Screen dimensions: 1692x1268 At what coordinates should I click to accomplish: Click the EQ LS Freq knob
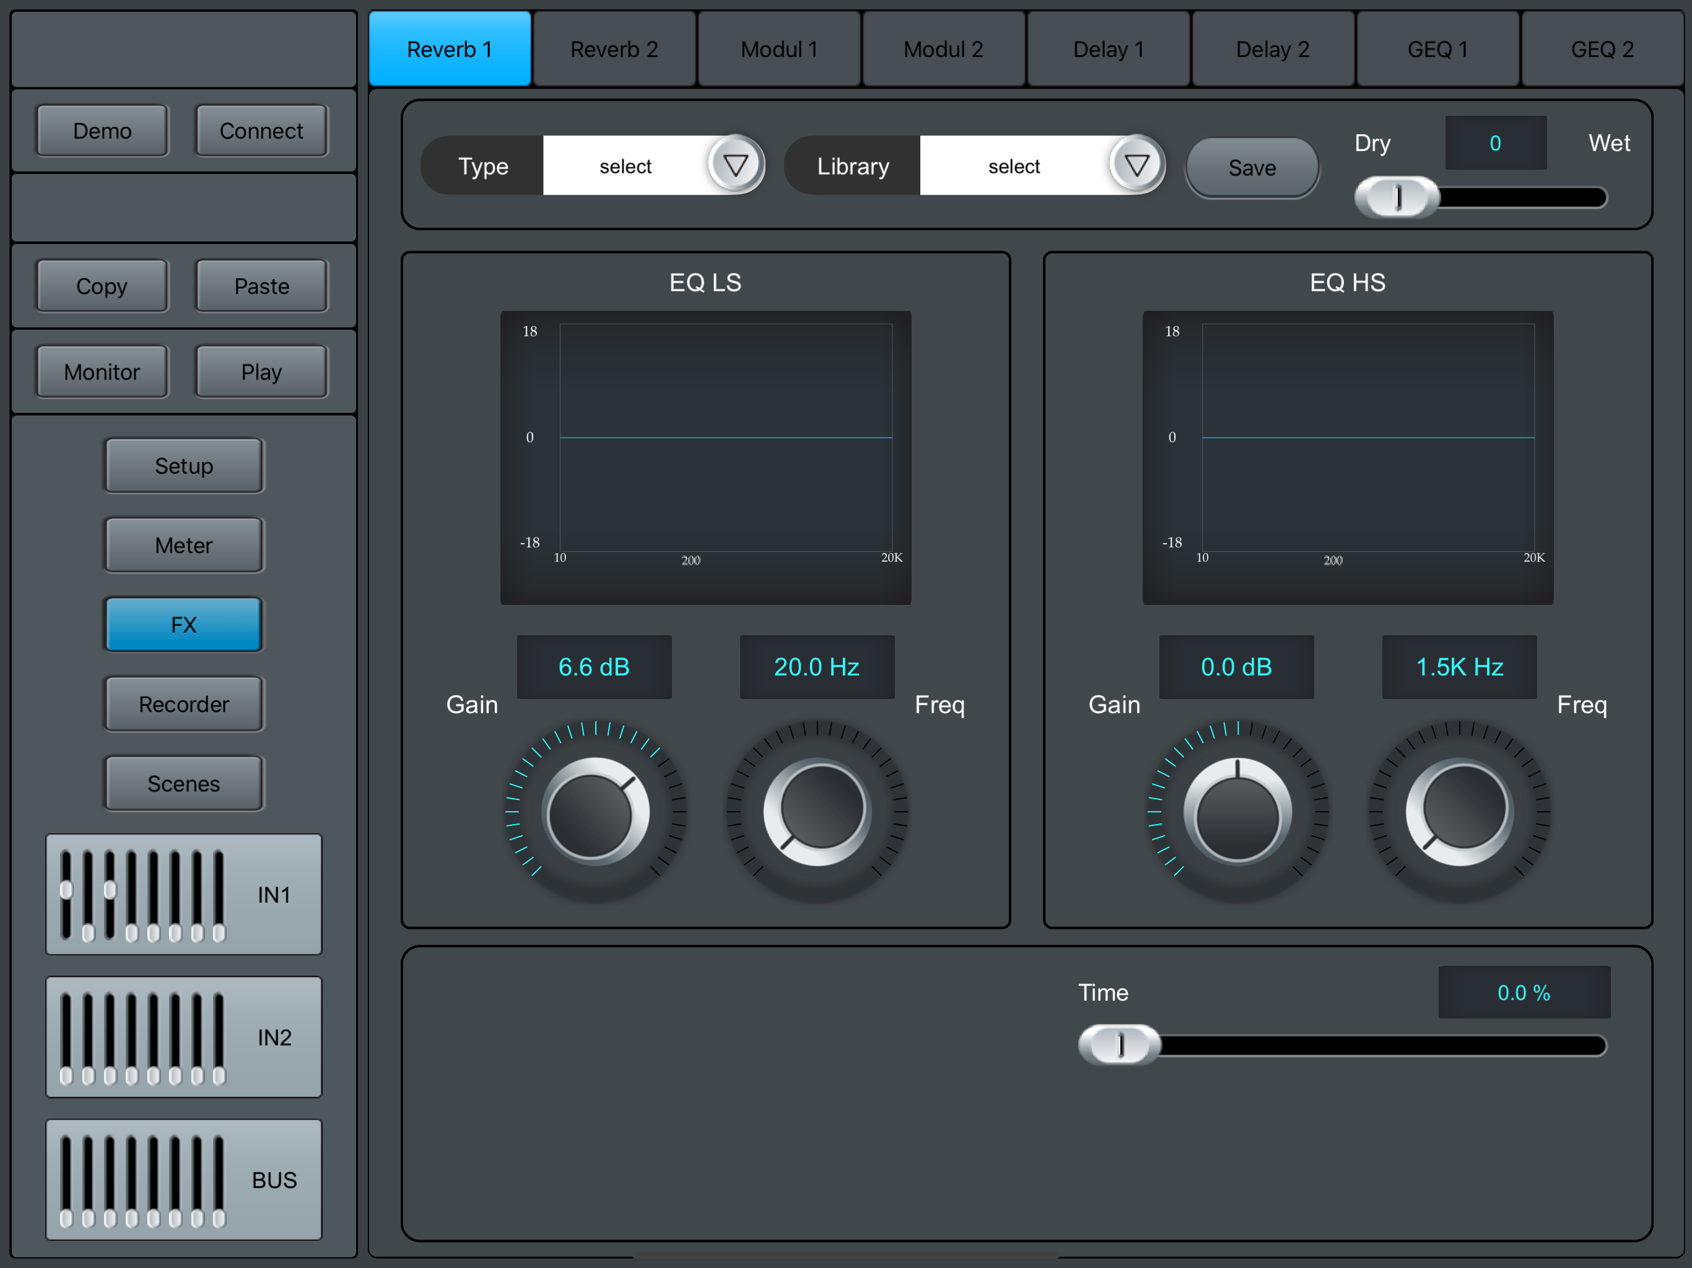[x=817, y=812]
